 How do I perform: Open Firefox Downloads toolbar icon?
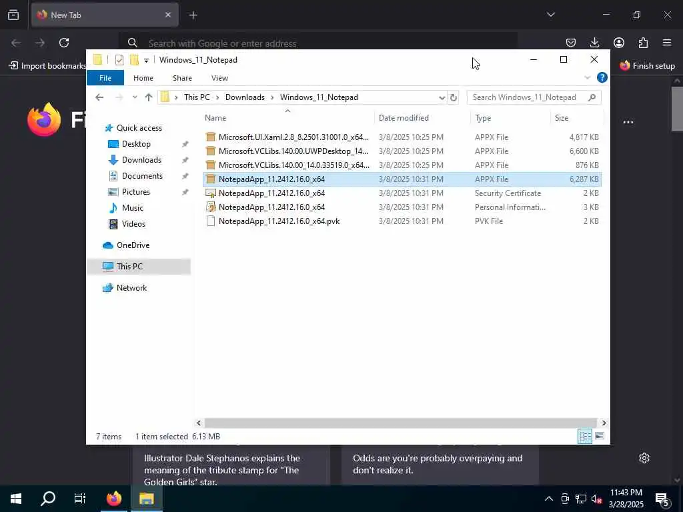click(594, 43)
